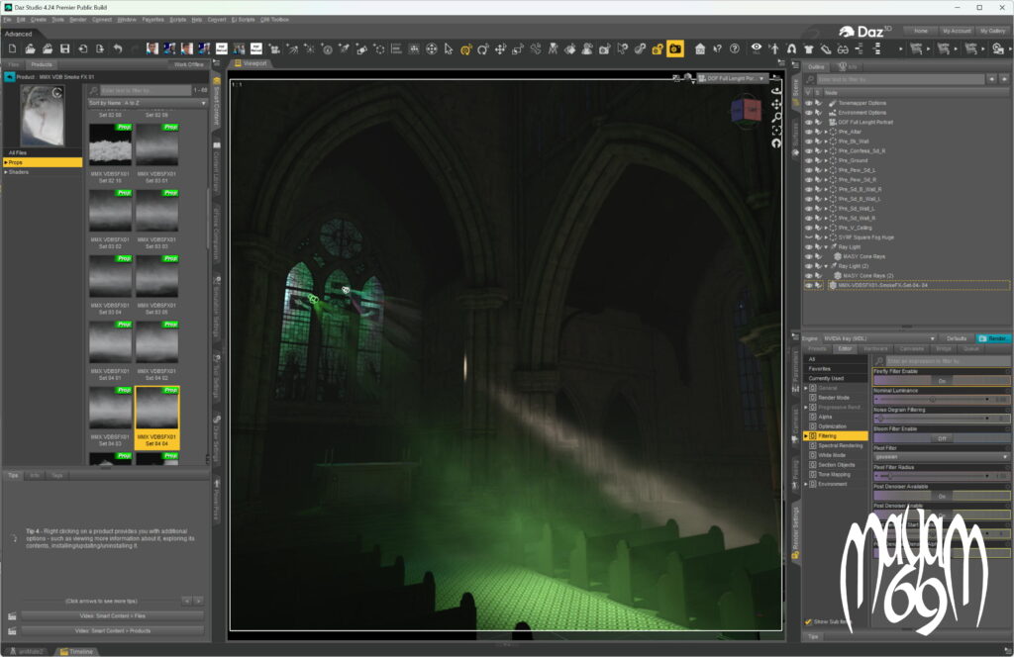Viewport: 1014px width, 657px height.
Task: Collapse the Ray Light node
Action: [826, 247]
